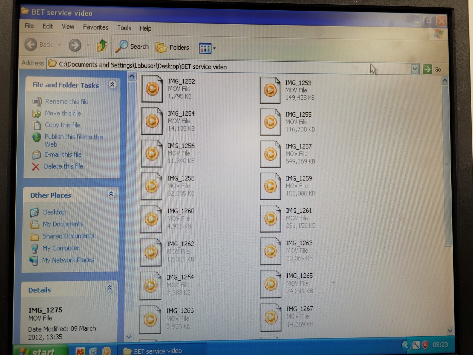Select the IMG_1256 file icon
The height and width of the screenshot is (355, 473).
(x=152, y=153)
